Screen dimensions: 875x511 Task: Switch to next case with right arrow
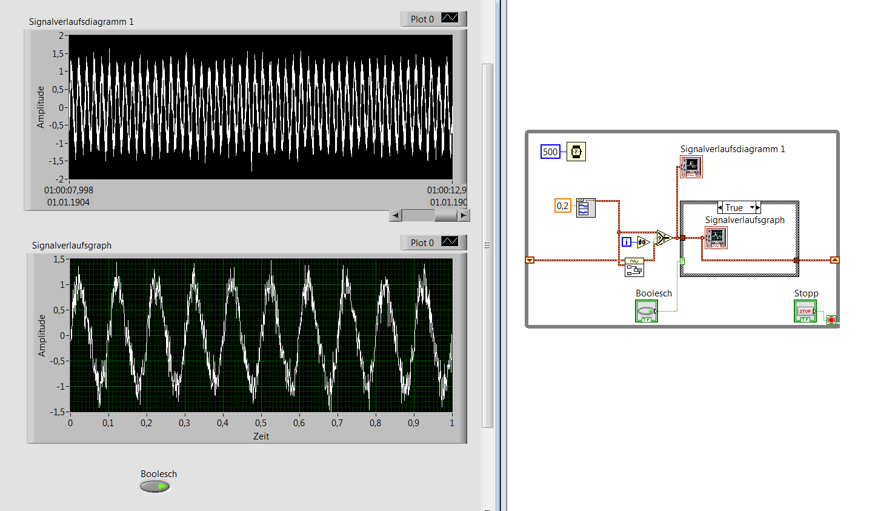click(x=758, y=207)
